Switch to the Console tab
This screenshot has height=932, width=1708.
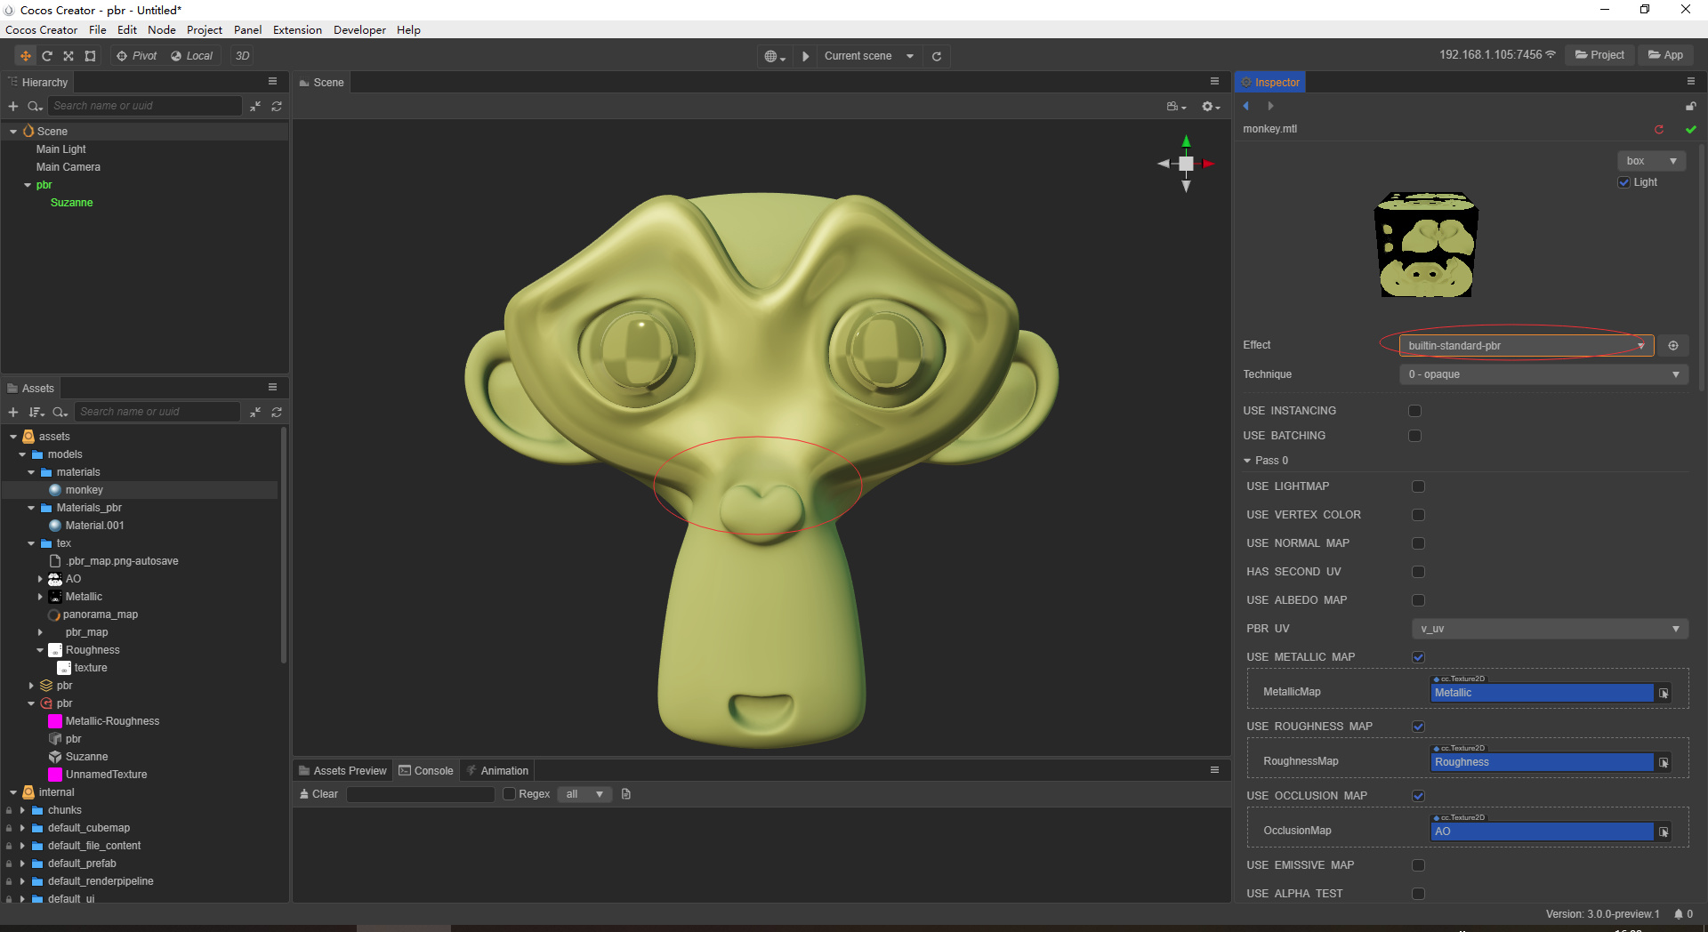427,770
